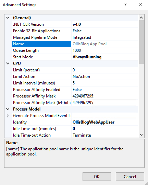Click the help question mark icon

125,5
